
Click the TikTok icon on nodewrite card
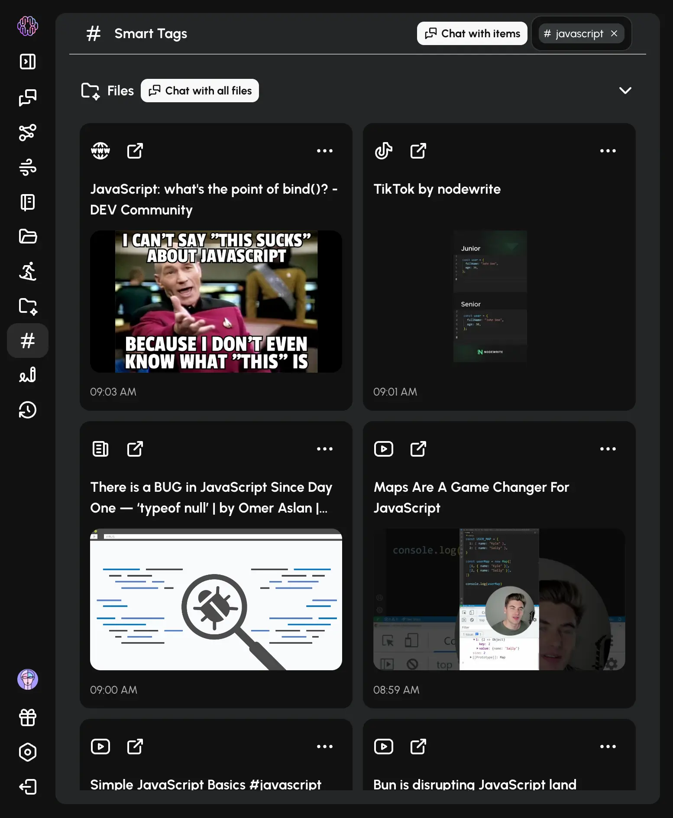[x=384, y=151]
